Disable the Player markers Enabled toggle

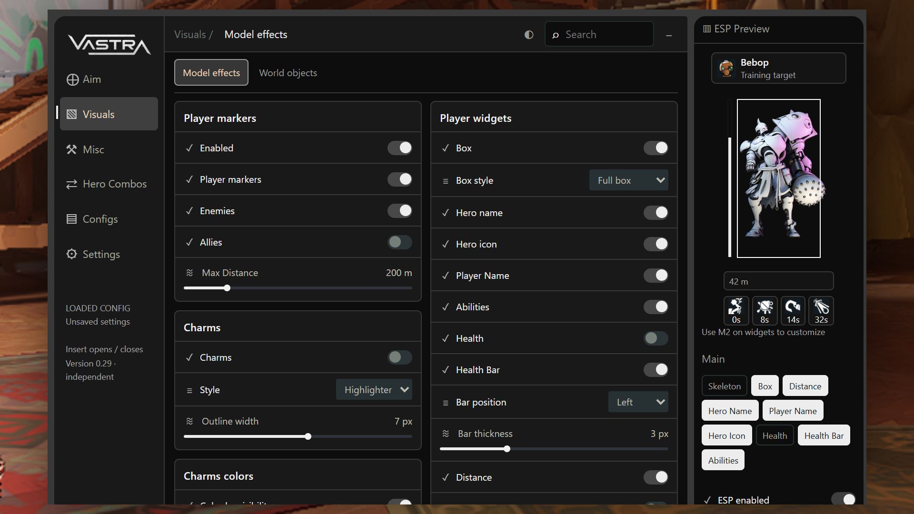point(399,148)
